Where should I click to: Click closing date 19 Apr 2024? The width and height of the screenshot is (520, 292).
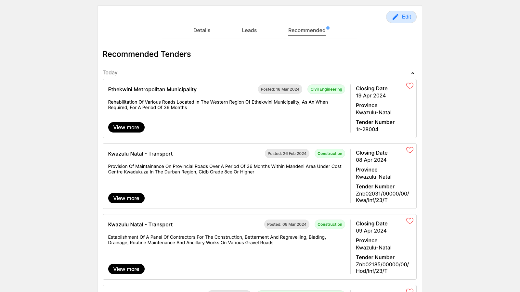(371, 95)
